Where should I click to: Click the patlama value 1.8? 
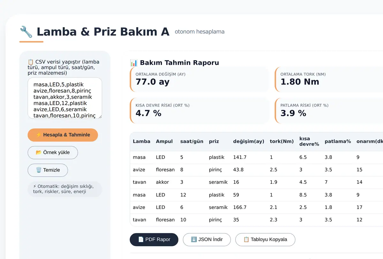pyautogui.click(x=328, y=207)
